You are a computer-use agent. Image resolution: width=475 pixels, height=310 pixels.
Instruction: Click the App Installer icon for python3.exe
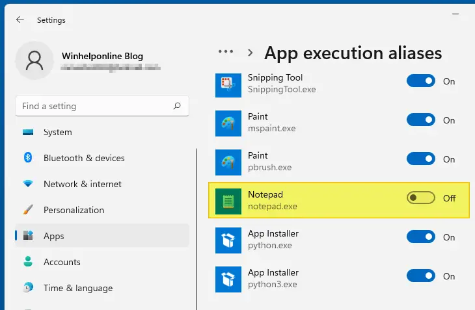(228, 279)
